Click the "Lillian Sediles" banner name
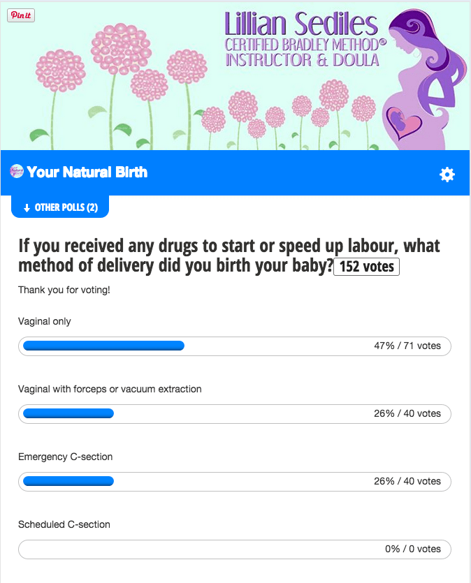 coord(301,24)
